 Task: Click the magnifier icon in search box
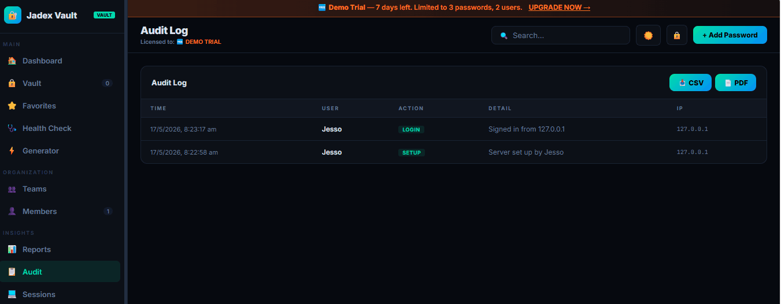[504, 35]
